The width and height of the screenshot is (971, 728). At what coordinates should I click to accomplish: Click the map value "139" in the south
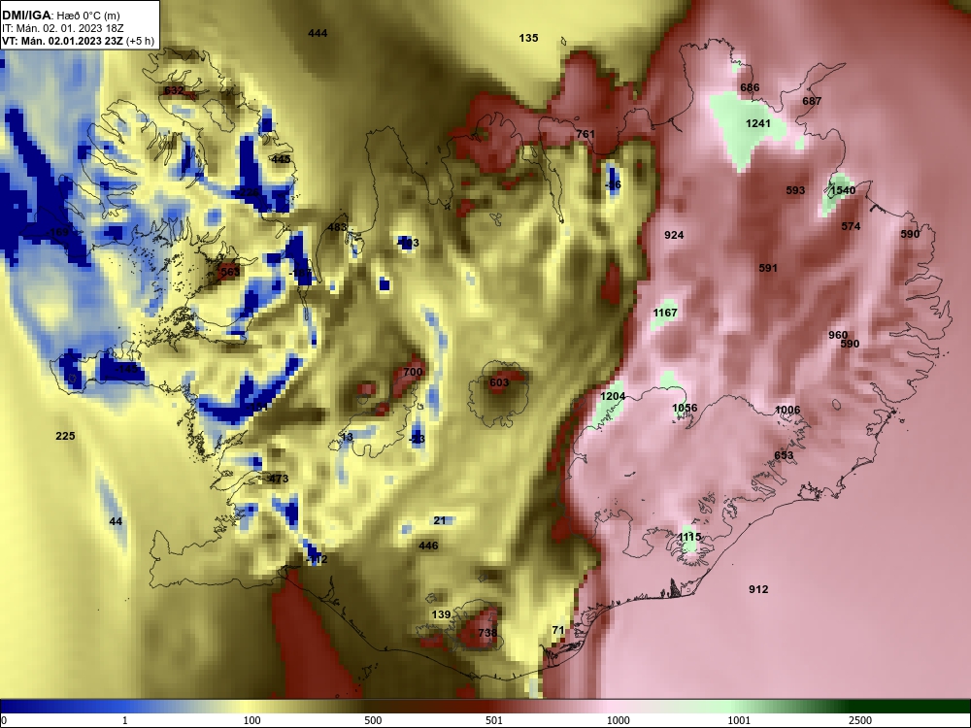tap(441, 615)
